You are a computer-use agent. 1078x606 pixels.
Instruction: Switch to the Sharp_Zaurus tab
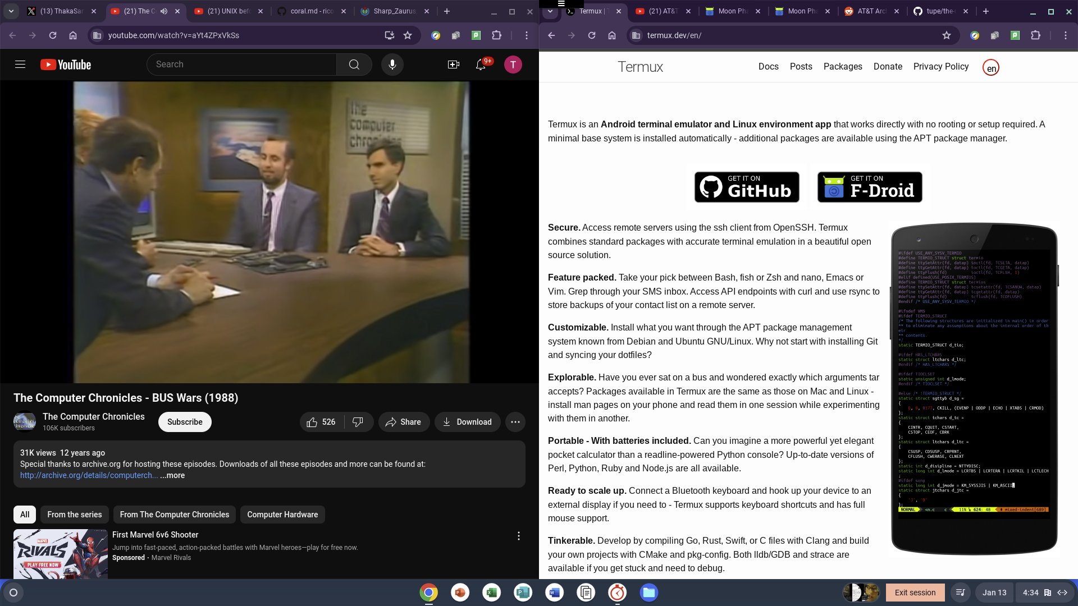(x=395, y=11)
